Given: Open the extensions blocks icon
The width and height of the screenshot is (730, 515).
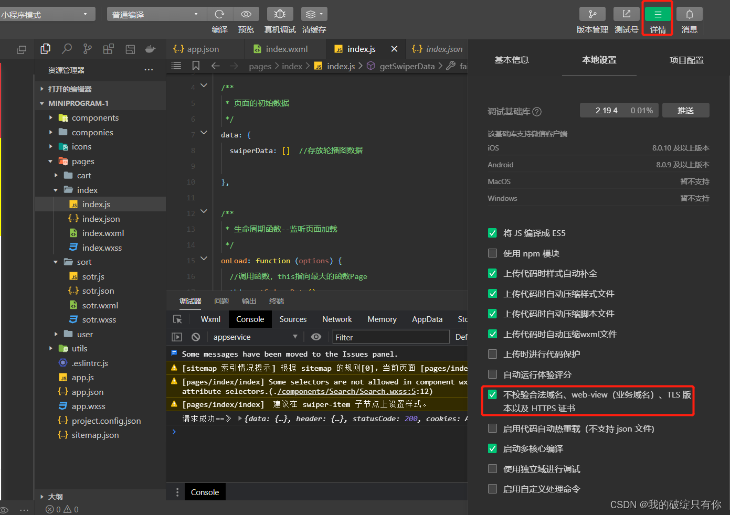Looking at the screenshot, I should coord(109,49).
